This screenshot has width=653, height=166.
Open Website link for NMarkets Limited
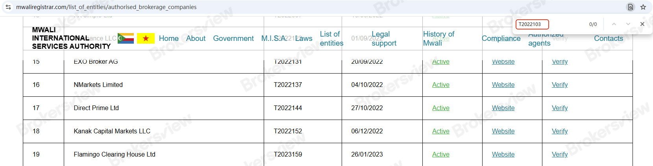tap(503, 85)
